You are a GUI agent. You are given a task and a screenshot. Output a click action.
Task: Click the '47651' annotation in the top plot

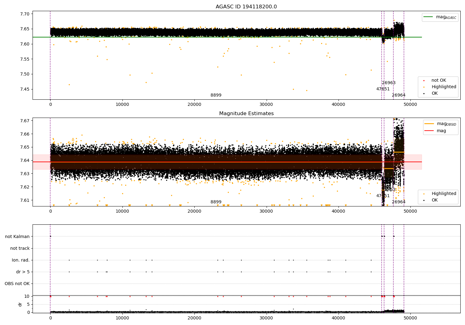point(383,89)
